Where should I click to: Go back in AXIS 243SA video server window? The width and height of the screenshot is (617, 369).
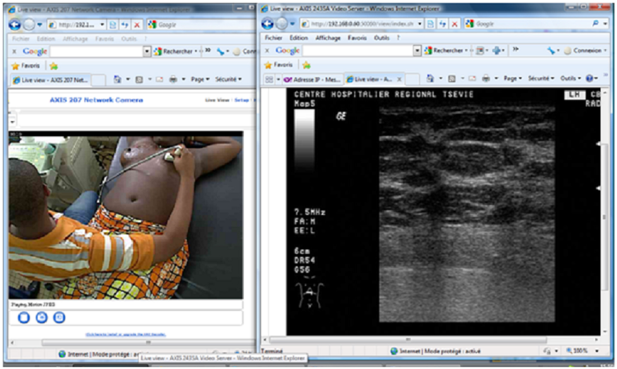268,24
